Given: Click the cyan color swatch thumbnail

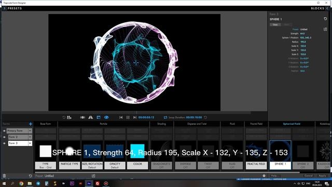Looking at the screenshot, I should (137, 151).
